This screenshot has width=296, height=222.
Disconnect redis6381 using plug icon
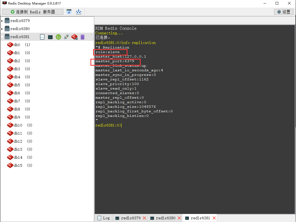[66, 37]
